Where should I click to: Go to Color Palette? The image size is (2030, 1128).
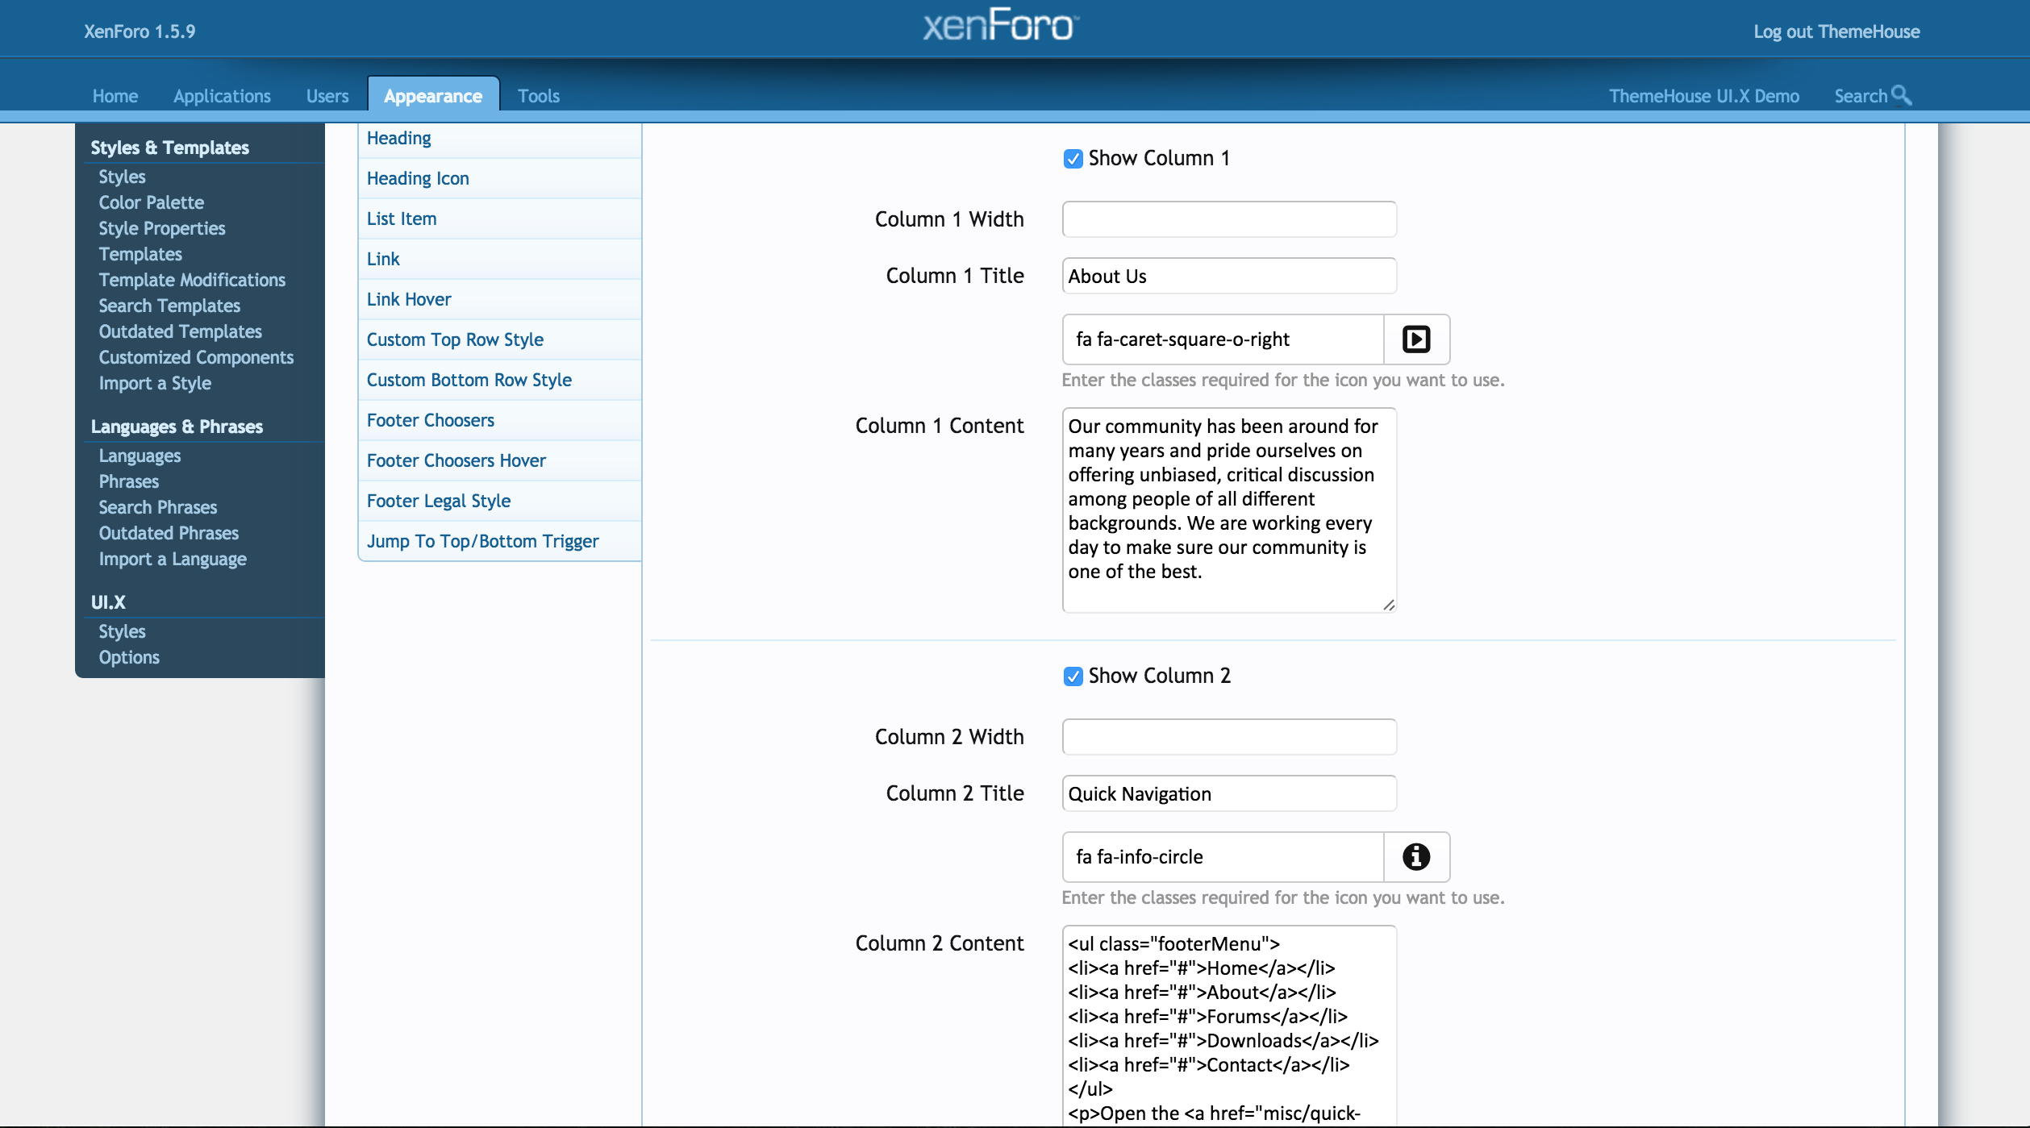(x=151, y=202)
